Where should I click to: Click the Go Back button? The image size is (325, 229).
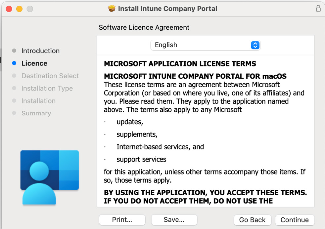[x=252, y=220]
